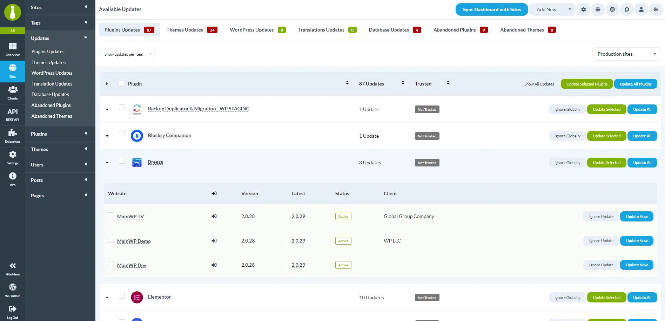Click Sync Dashboard with Sites button

tap(492, 9)
